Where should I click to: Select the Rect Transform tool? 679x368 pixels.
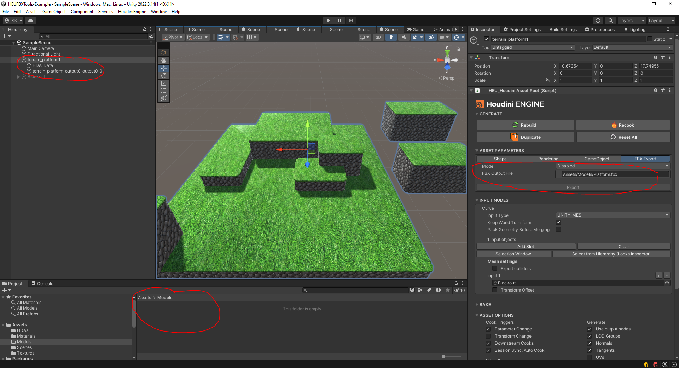point(163,91)
